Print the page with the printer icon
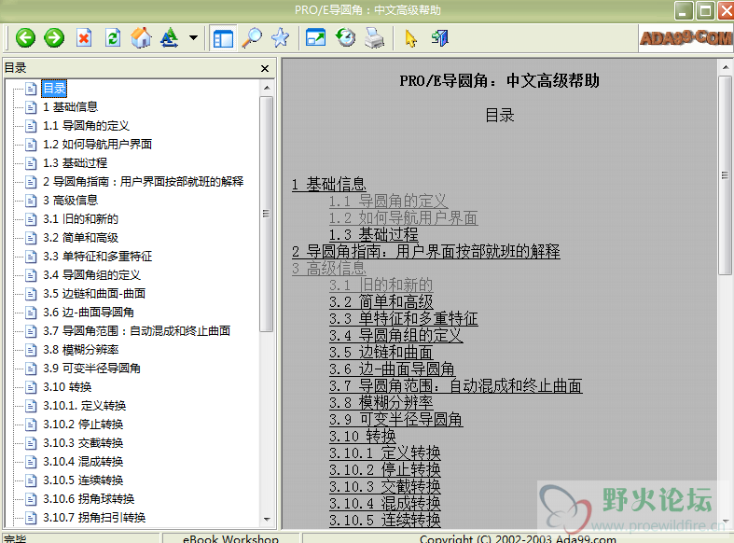The width and height of the screenshot is (734, 543). [375, 38]
